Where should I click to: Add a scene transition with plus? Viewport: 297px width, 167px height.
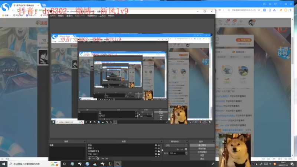point(178,149)
